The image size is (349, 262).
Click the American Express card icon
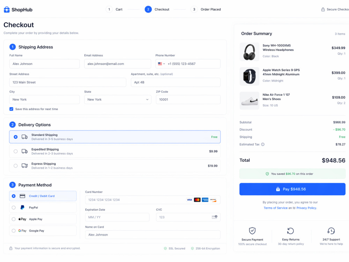coord(205,200)
